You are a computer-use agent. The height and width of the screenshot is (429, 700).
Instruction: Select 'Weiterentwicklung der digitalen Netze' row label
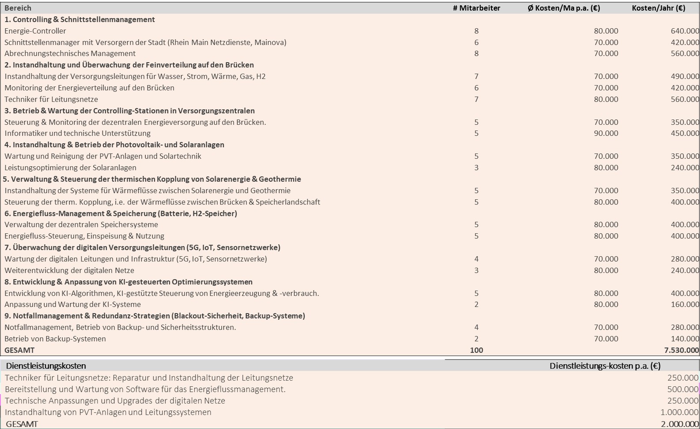pyautogui.click(x=69, y=270)
